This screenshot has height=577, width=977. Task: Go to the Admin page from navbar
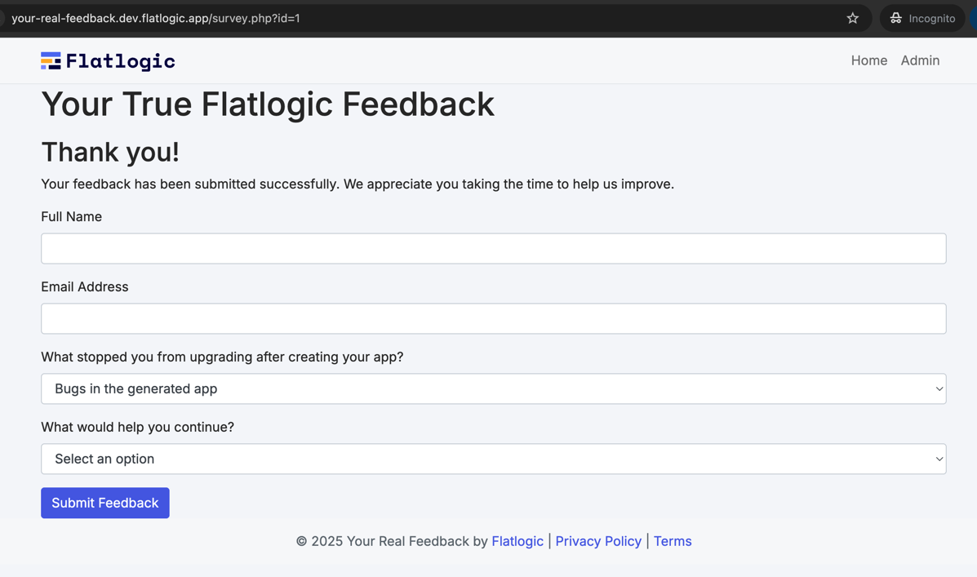[x=920, y=60]
